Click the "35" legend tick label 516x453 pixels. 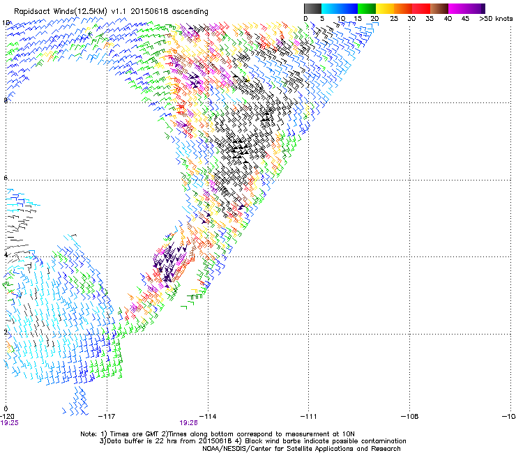[x=430, y=18]
